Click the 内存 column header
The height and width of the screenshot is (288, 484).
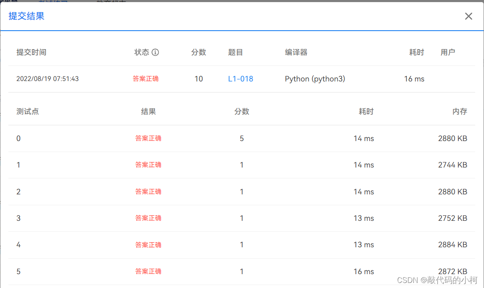coord(460,111)
